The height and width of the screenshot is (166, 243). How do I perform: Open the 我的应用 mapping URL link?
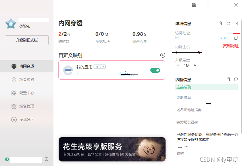coord(105,74)
